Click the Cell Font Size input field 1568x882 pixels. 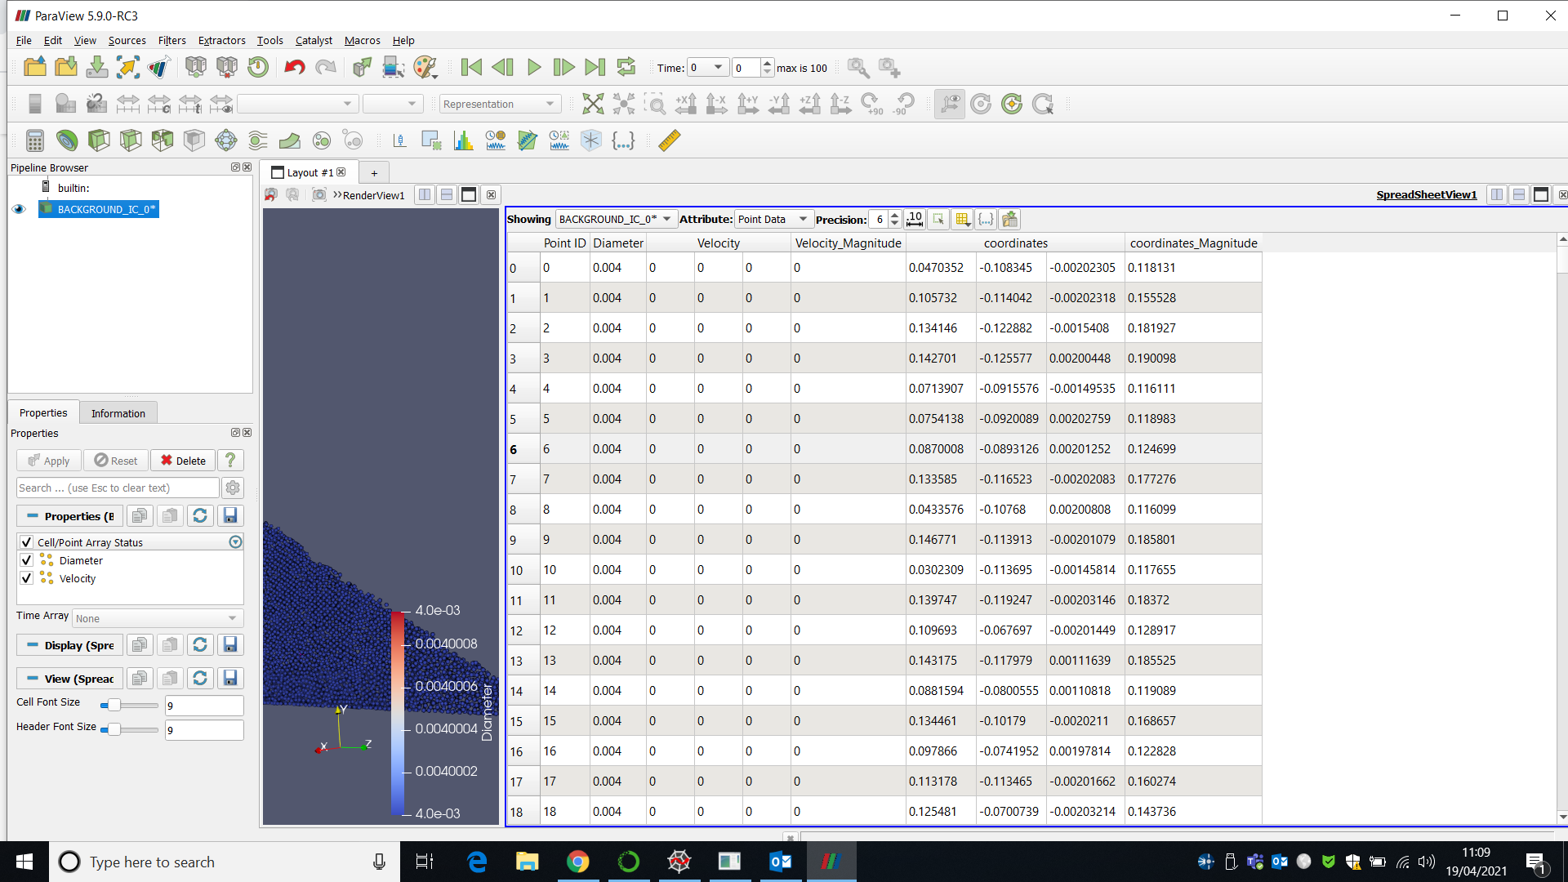click(204, 706)
